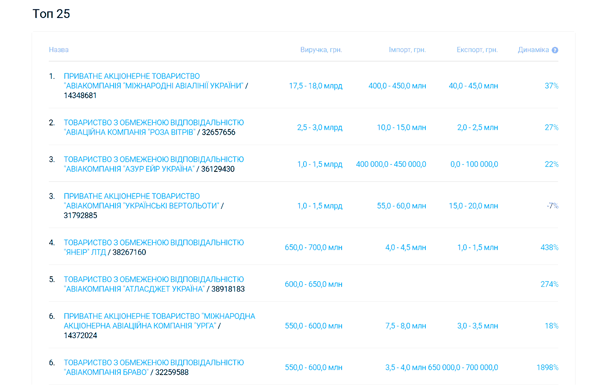Click the "Топ 25" heading
This screenshot has height=385, width=596.
pyautogui.click(x=51, y=14)
